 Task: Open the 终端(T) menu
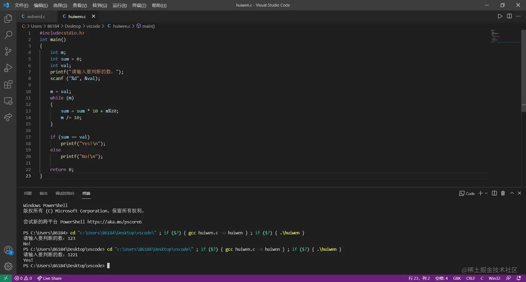[139, 5]
